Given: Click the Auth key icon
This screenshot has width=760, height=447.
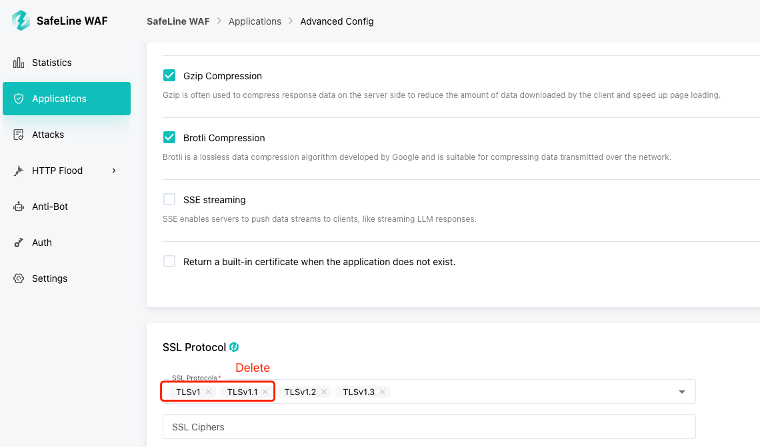Looking at the screenshot, I should [x=19, y=242].
